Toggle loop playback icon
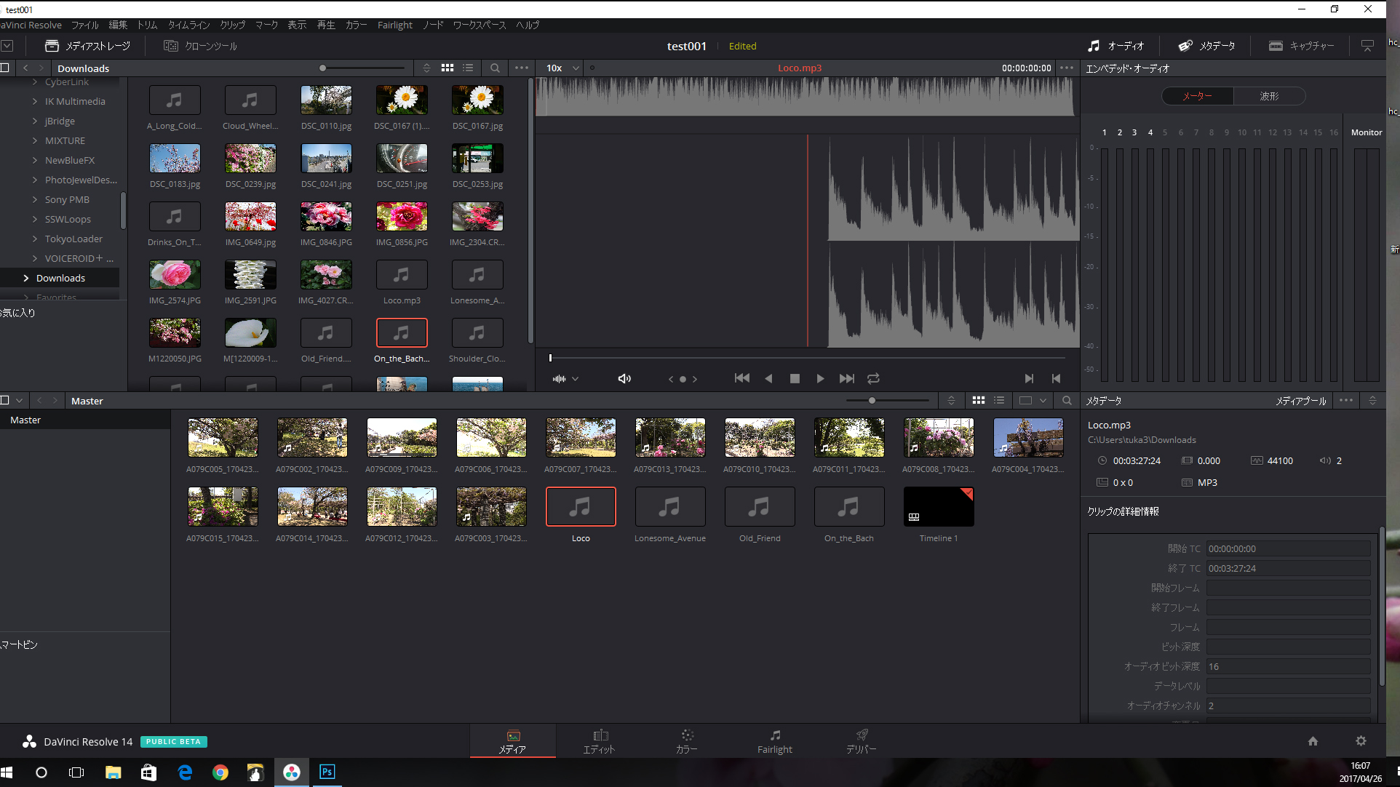 point(873,378)
